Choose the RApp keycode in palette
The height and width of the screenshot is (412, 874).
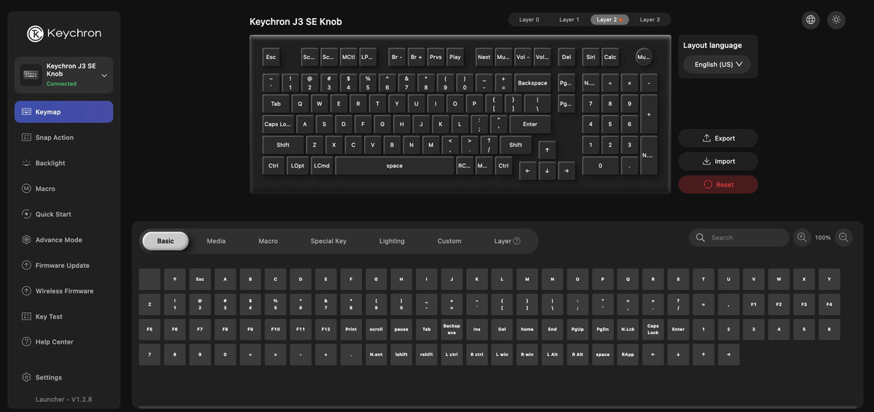pos(628,354)
